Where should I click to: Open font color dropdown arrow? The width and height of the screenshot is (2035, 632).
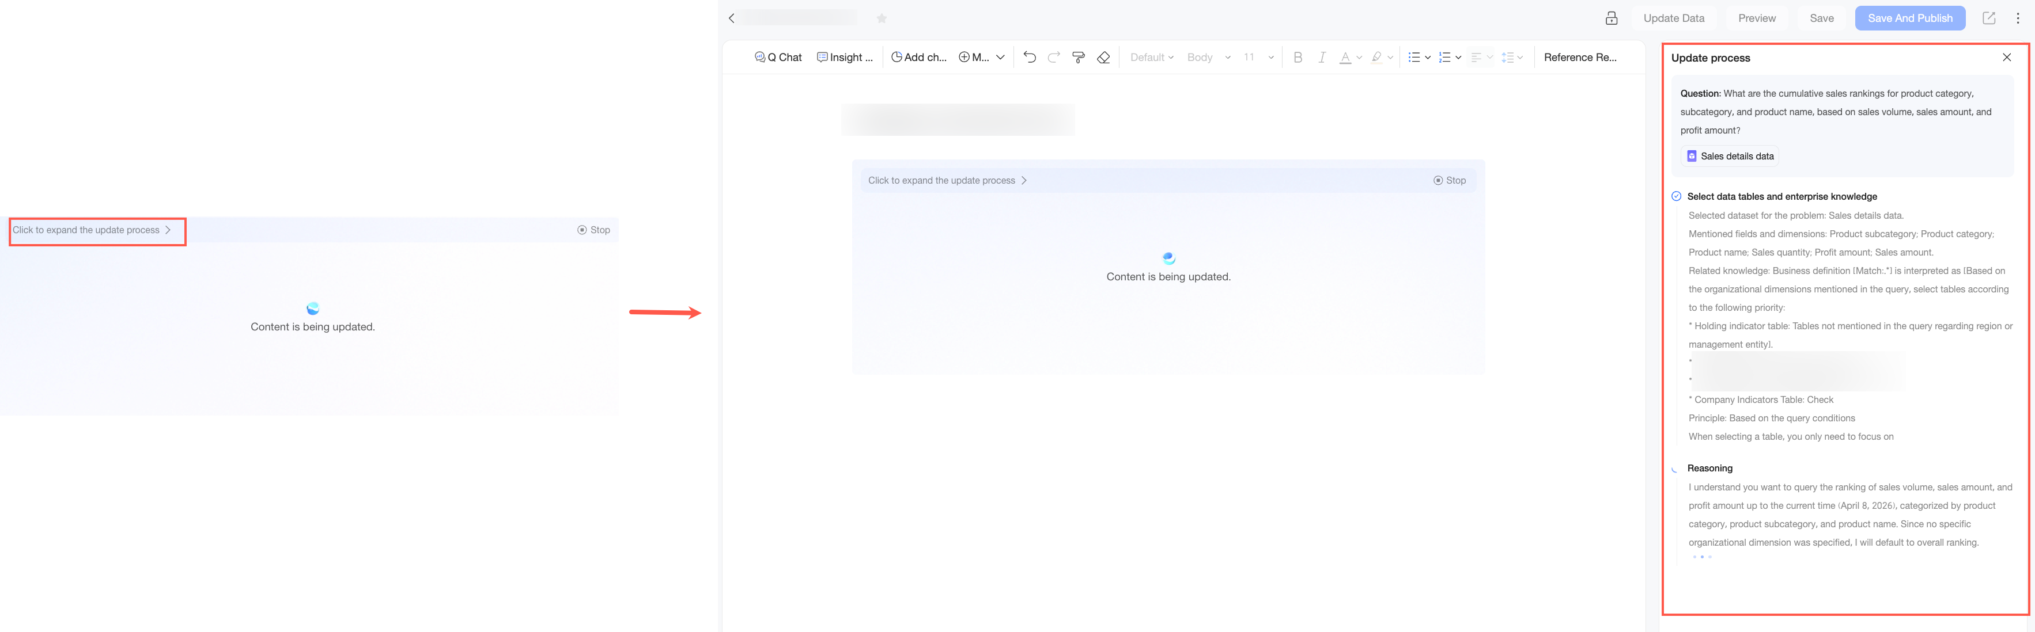point(1360,57)
